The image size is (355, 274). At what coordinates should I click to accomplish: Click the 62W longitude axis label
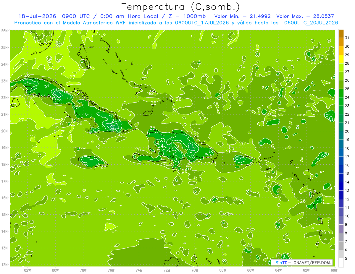(x=306, y=270)
